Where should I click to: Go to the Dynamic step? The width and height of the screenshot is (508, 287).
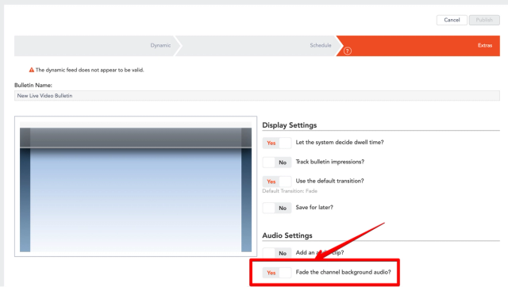click(95, 46)
